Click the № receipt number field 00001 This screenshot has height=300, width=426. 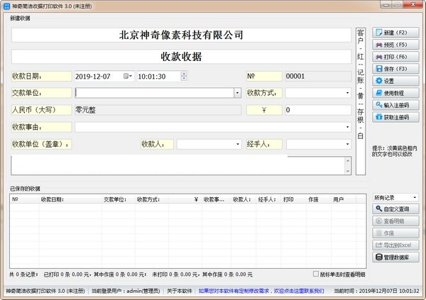click(x=318, y=77)
